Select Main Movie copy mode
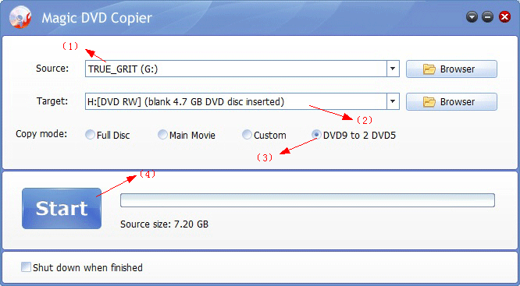Viewport: 520px width, 286px height. click(162, 135)
